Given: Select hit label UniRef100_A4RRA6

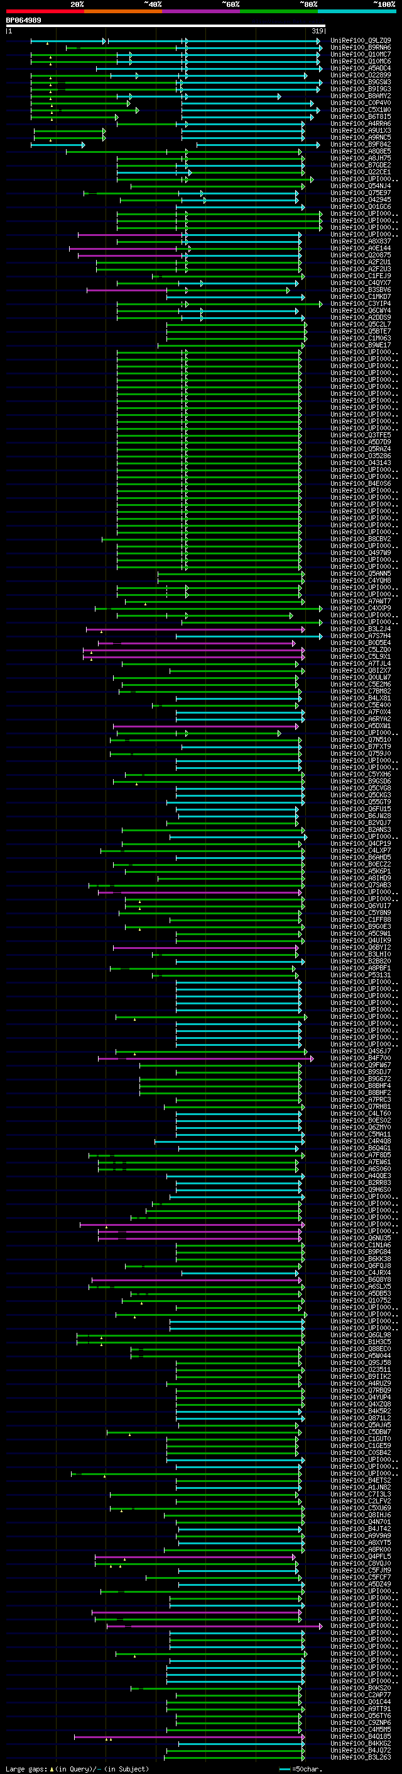Looking at the screenshot, I should pyautogui.click(x=361, y=123).
